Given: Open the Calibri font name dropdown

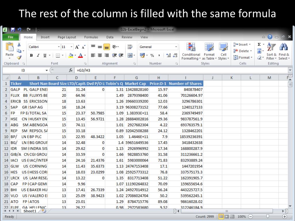Looking at the screenshot, I should click(59, 47).
